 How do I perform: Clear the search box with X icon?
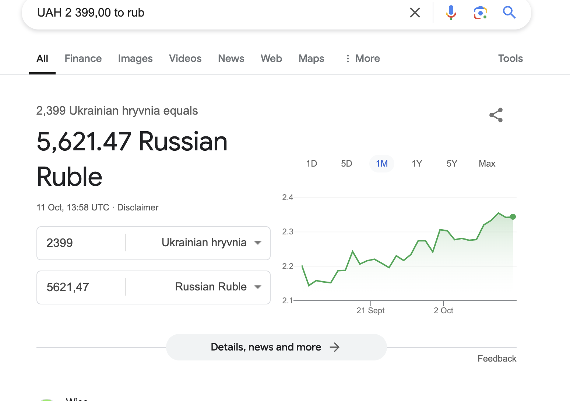415,13
